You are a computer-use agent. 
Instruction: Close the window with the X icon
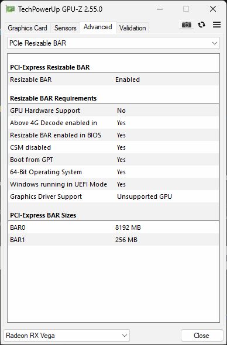[x=213, y=9]
